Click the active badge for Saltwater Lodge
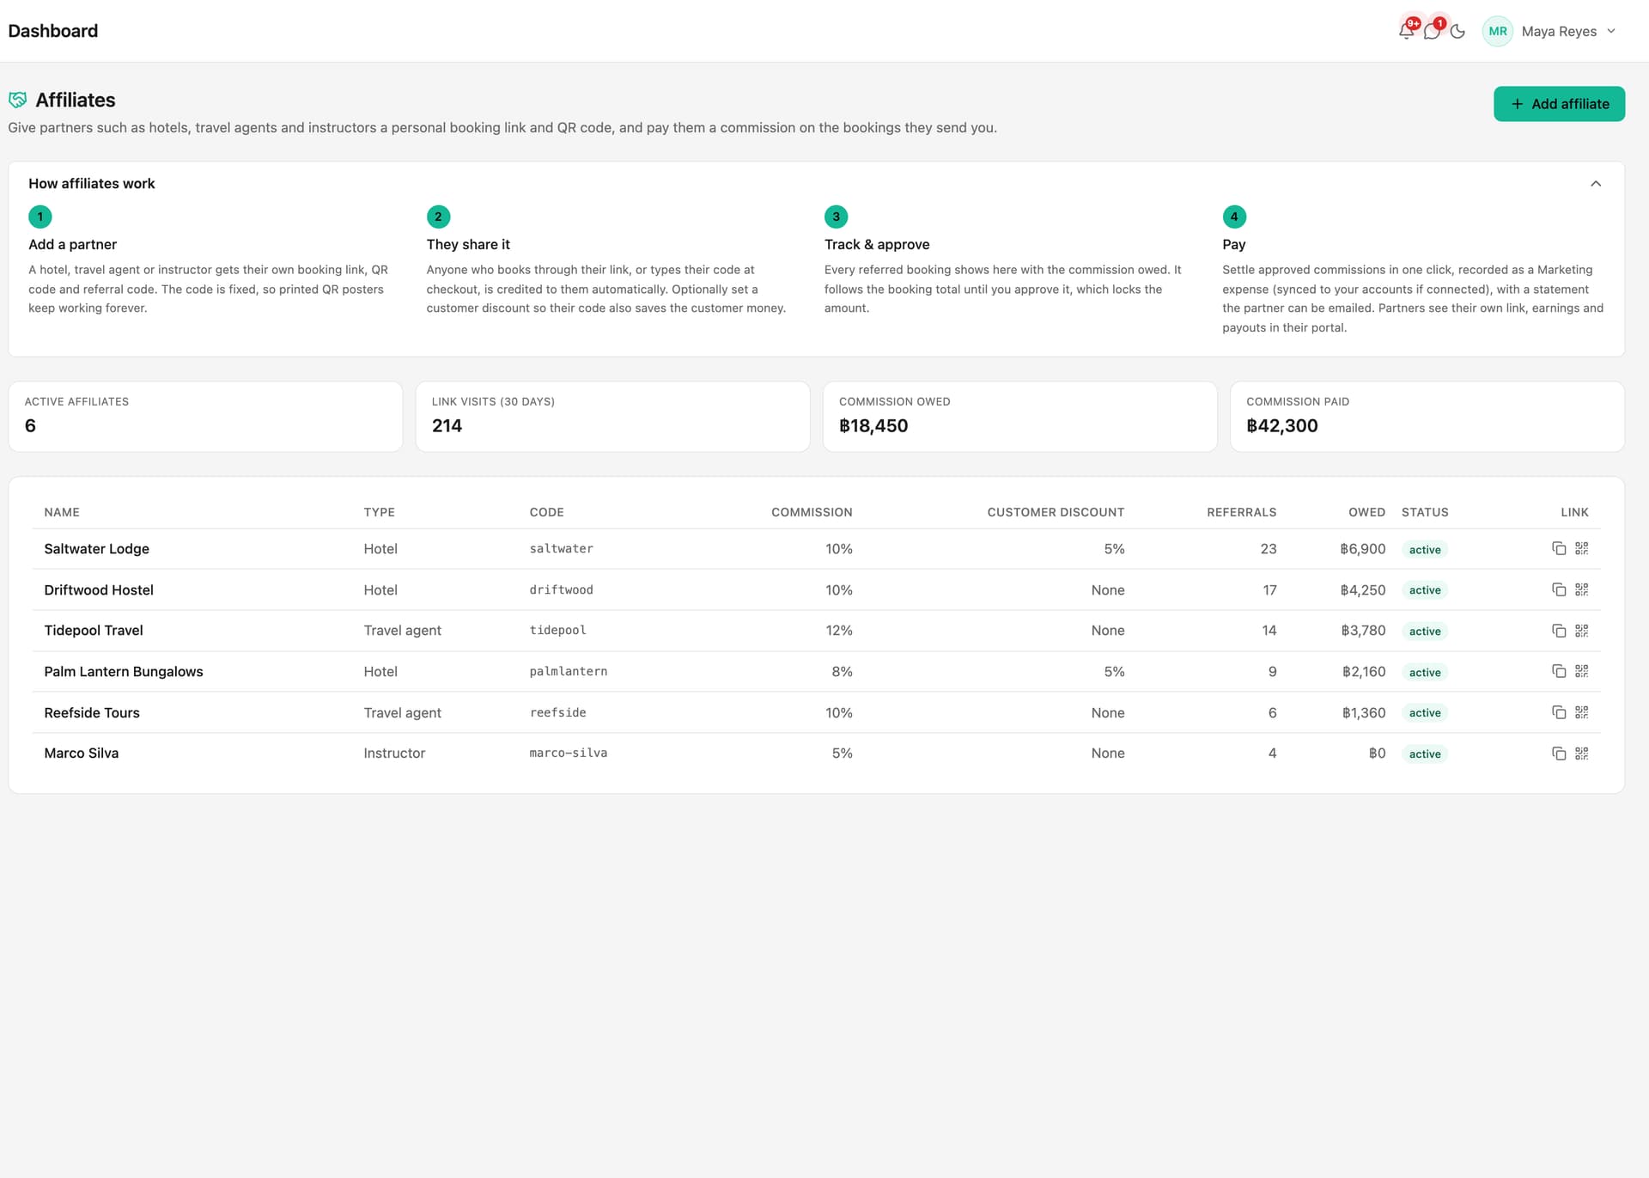This screenshot has height=1178, width=1649. click(1425, 549)
